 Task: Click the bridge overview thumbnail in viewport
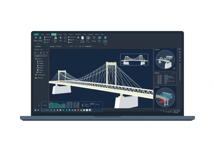[134, 59]
